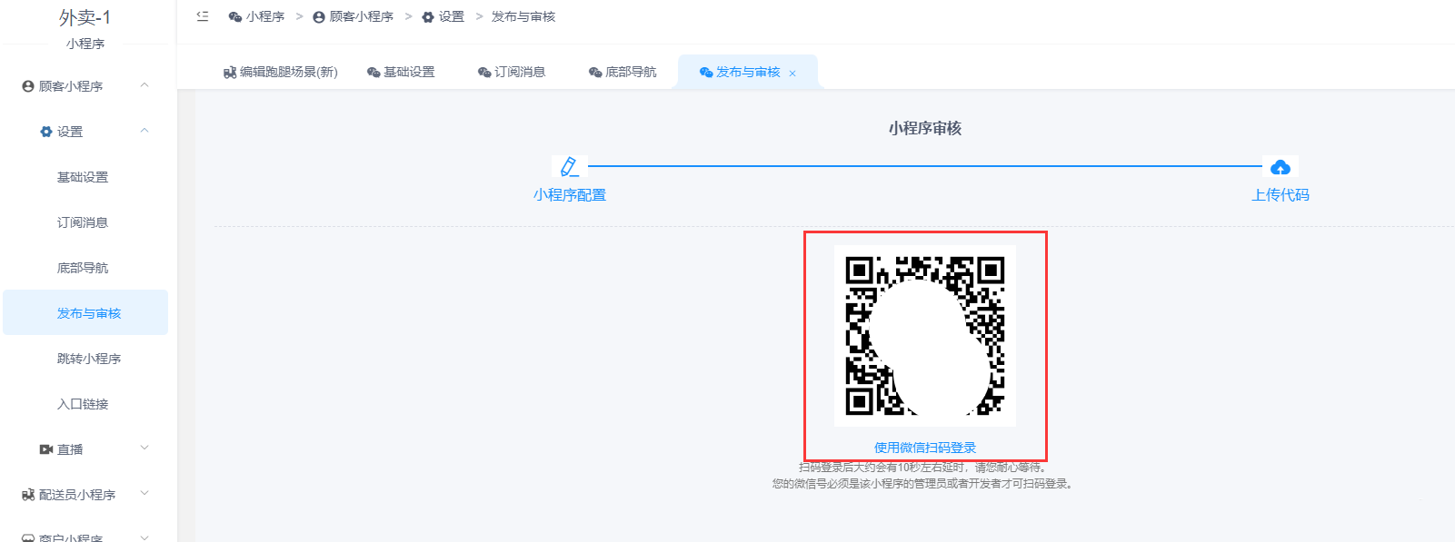The height and width of the screenshot is (542, 1455).
Task: Click the 使用微信扫码登录 text
Action: [x=925, y=448]
